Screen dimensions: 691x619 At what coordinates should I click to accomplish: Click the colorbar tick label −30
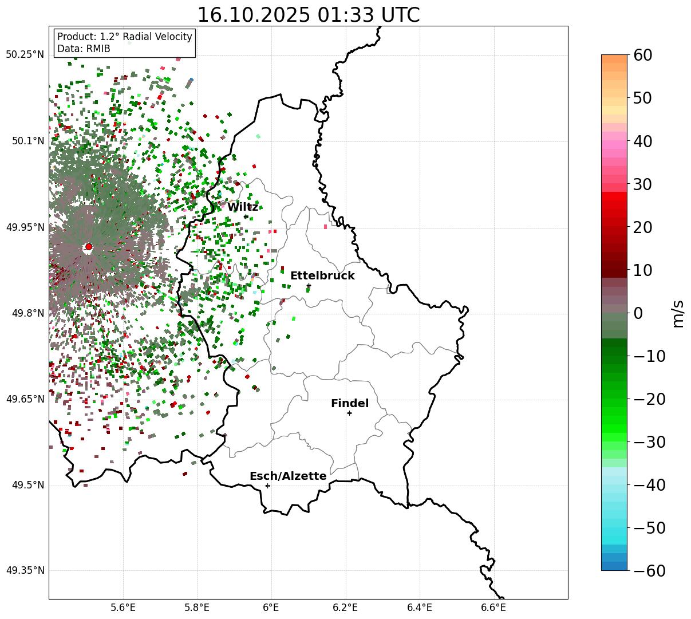coord(649,442)
